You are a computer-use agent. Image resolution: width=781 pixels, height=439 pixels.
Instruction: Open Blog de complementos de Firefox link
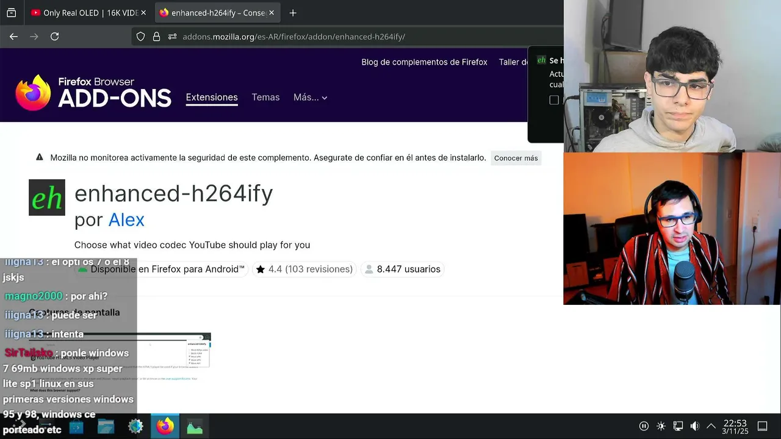pos(424,62)
